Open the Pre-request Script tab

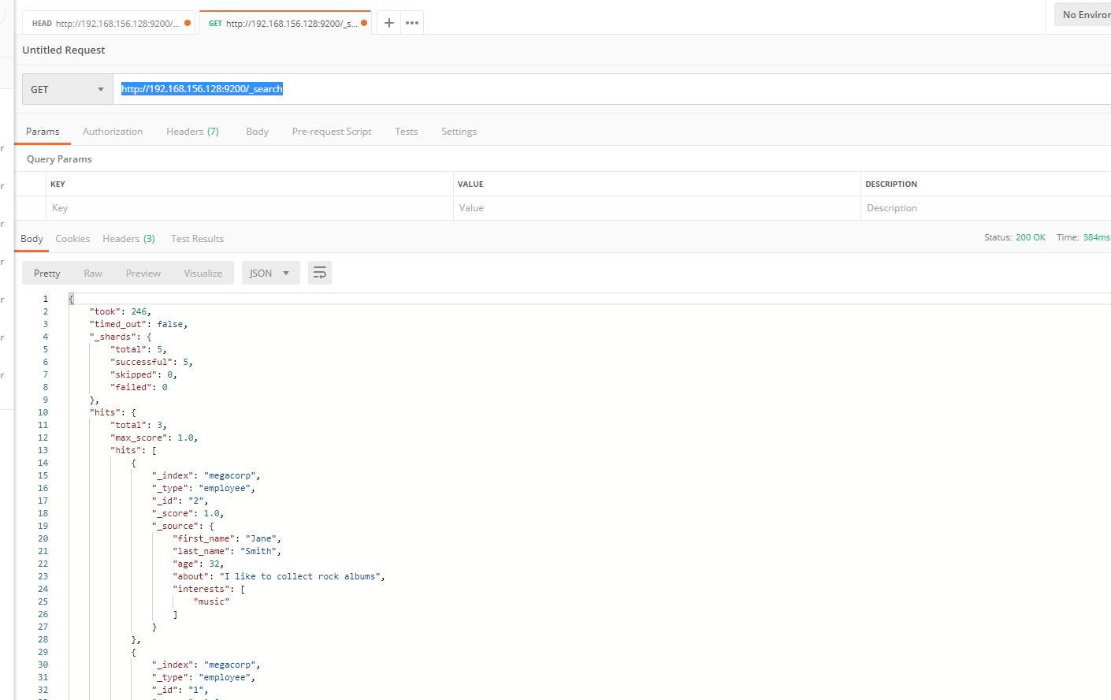(331, 132)
